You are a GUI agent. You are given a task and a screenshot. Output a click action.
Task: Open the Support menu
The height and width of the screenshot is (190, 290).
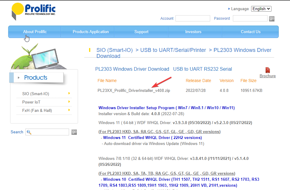click(x=141, y=32)
